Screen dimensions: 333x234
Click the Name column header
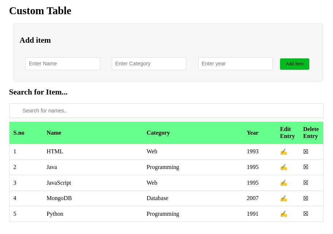(54, 133)
